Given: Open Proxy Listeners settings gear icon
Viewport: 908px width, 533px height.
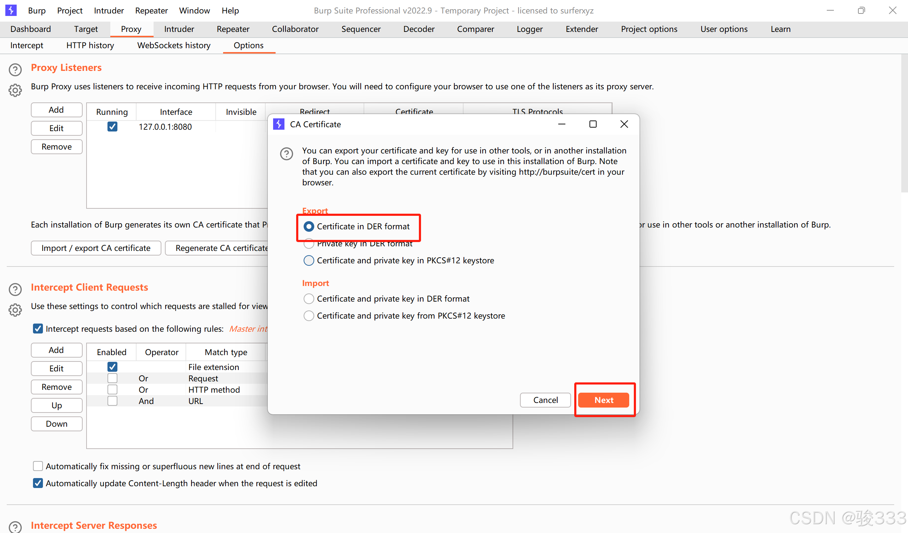Looking at the screenshot, I should [x=15, y=90].
